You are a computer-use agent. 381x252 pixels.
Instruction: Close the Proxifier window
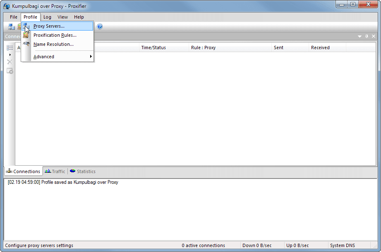click(x=368, y=5)
